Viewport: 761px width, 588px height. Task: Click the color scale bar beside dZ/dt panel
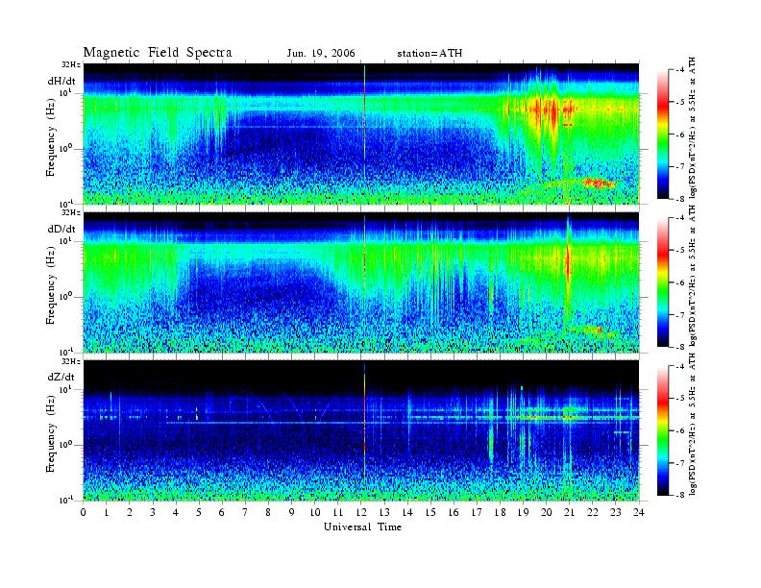tap(662, 430)
